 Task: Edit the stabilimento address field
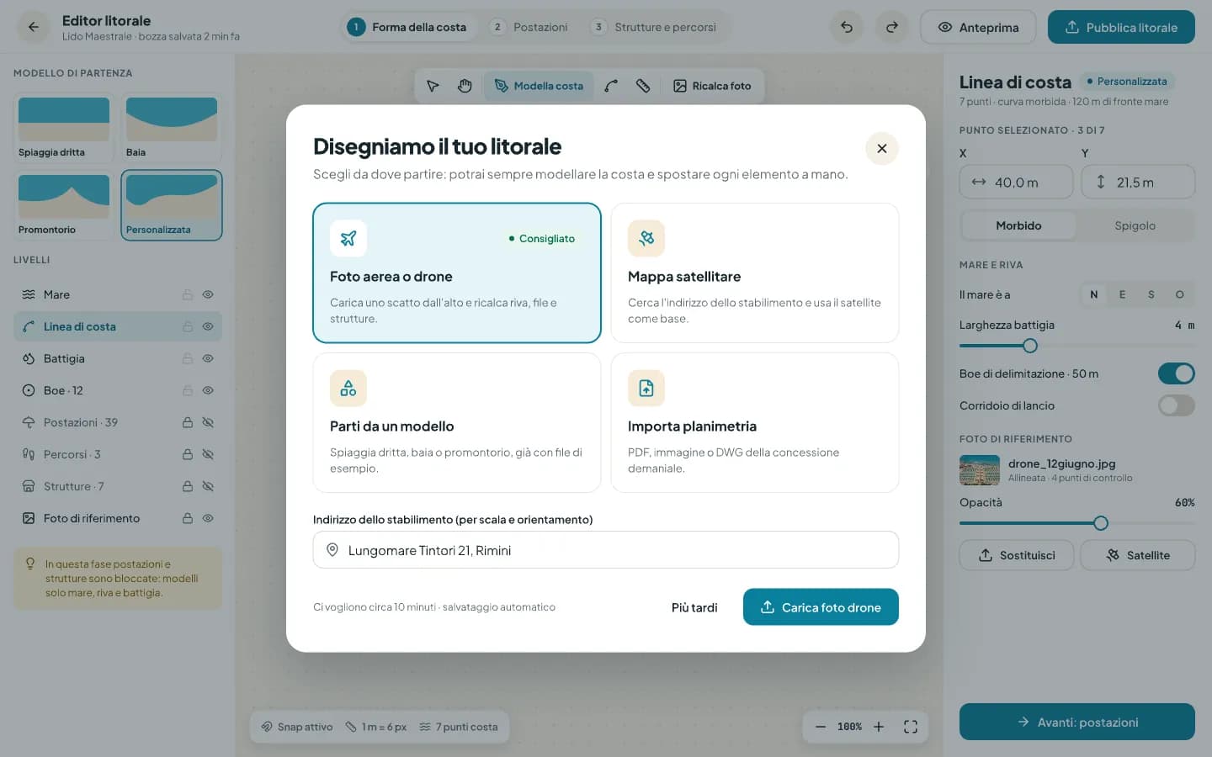click(606, 550)
